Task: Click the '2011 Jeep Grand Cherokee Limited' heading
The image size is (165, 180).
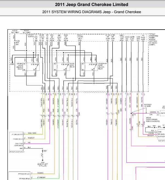Action: 92,5
